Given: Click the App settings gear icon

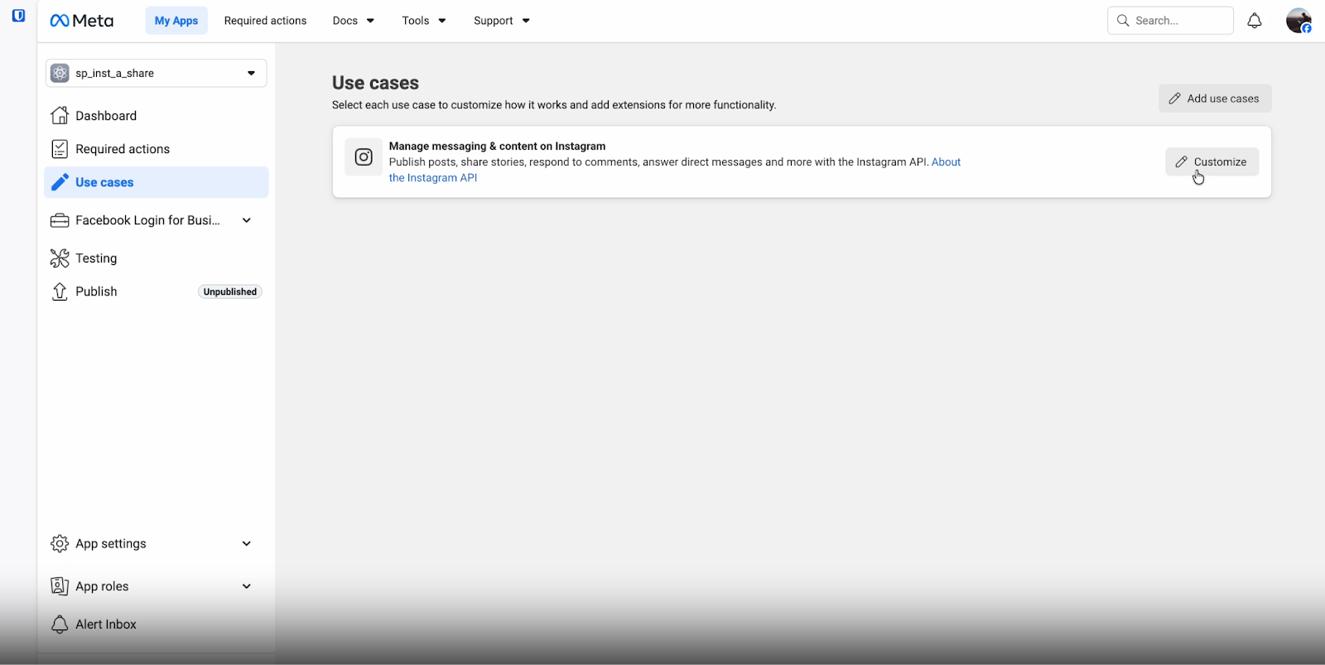Looking at the screenshot, I should [x=60, y=543].
